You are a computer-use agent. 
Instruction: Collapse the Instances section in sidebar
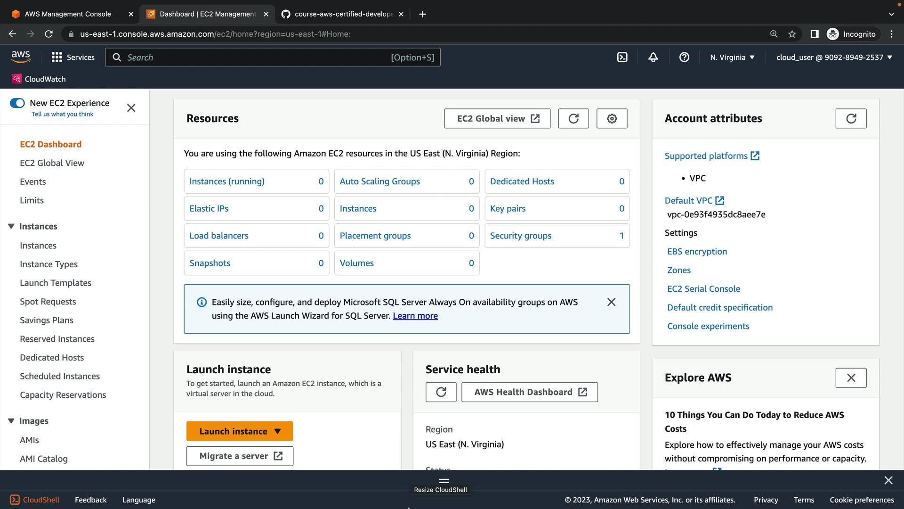click(11, 227)
